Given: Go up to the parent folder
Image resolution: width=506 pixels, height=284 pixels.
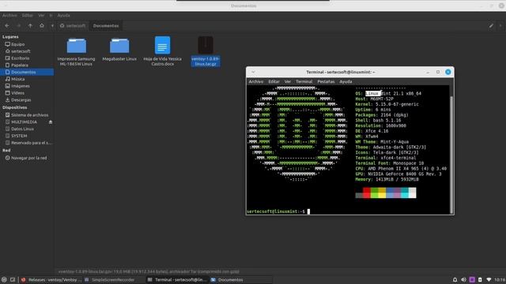Looking at the screenshot, I should click(x=30, y=26).
